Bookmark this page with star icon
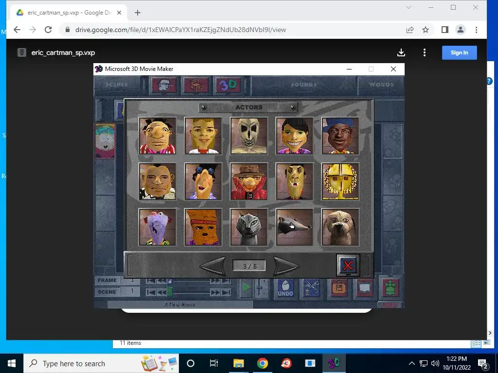The image size is (498, 373). [x=426, y=30]
